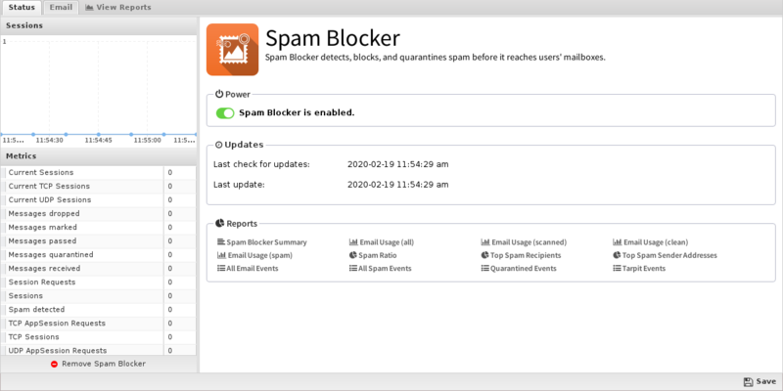
Task: Click the Save button
Action: click(759, 381)
